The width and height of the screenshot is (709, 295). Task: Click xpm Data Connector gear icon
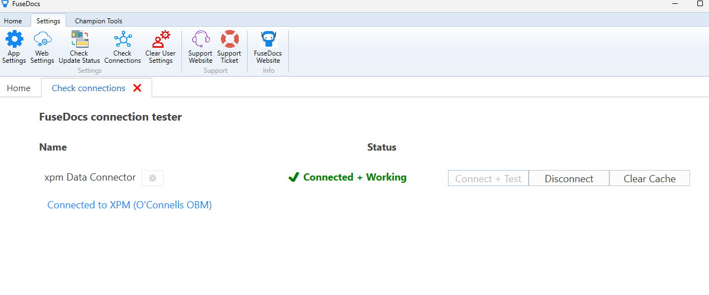(x=152, y=178)
